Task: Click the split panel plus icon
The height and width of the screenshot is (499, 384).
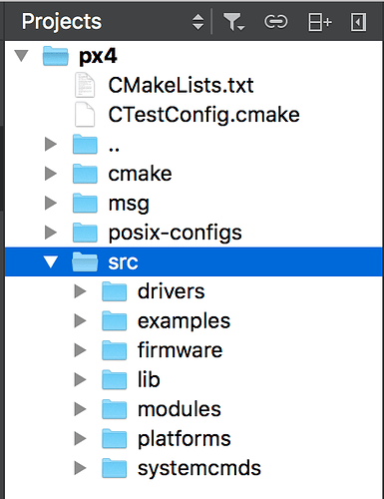Action: coord(319,22)
